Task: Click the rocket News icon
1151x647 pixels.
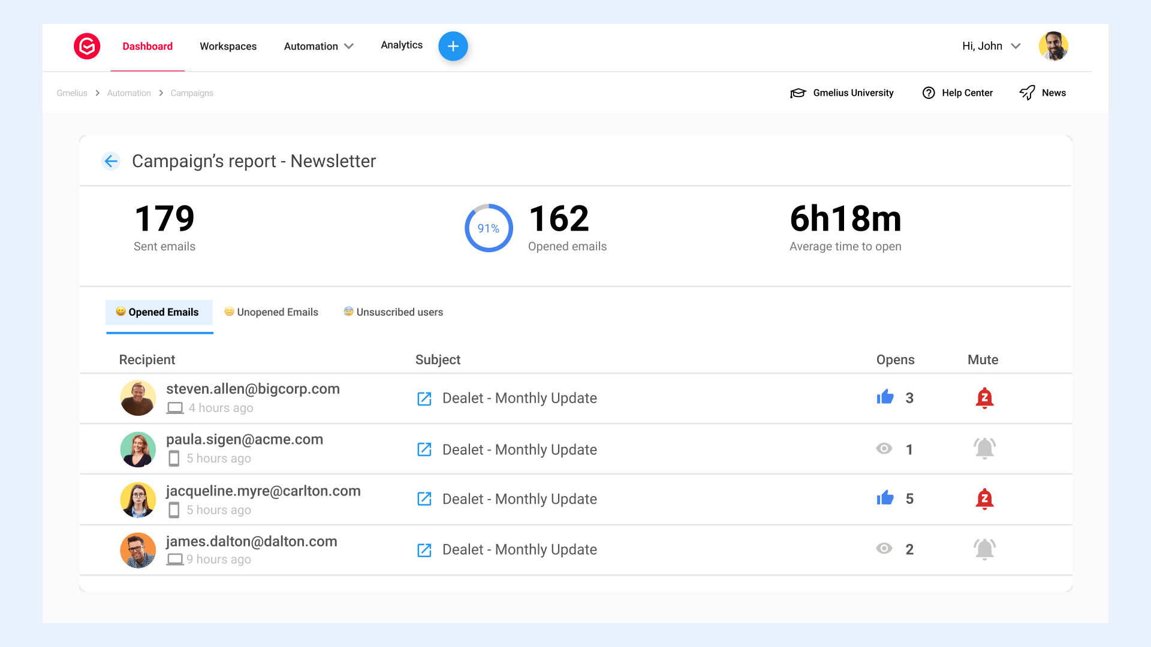Action: [x=1028, y=93]
